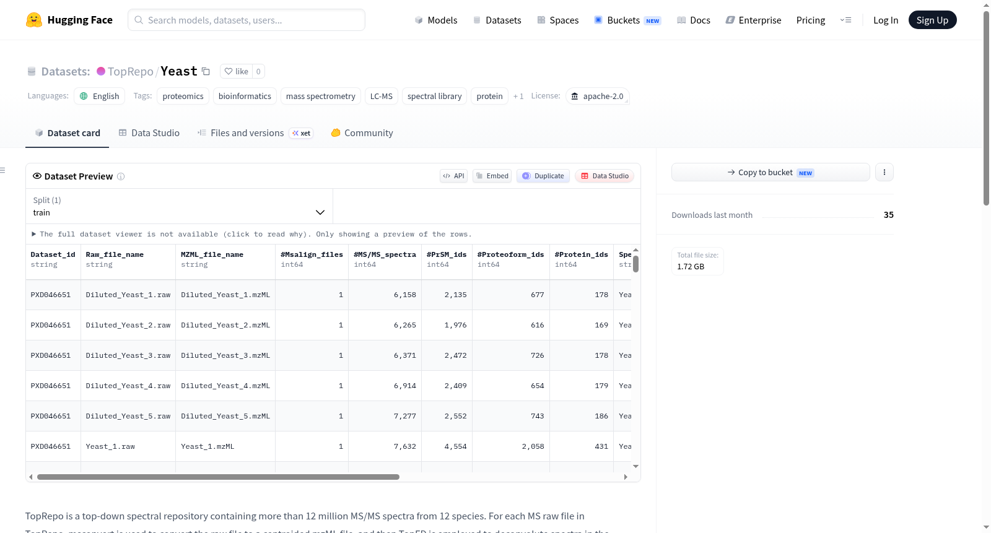Select the English language tag
Screen dimensions: 991x533
tap(100, 96)
